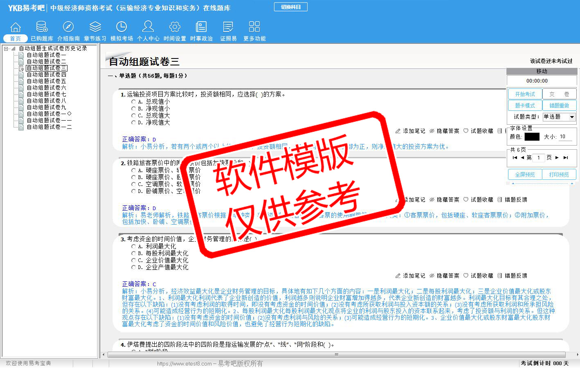The width and height of the screenshot is (580, 368).
Task: Open 章节练习 chapter practice
Action: [x=95, y=27]
